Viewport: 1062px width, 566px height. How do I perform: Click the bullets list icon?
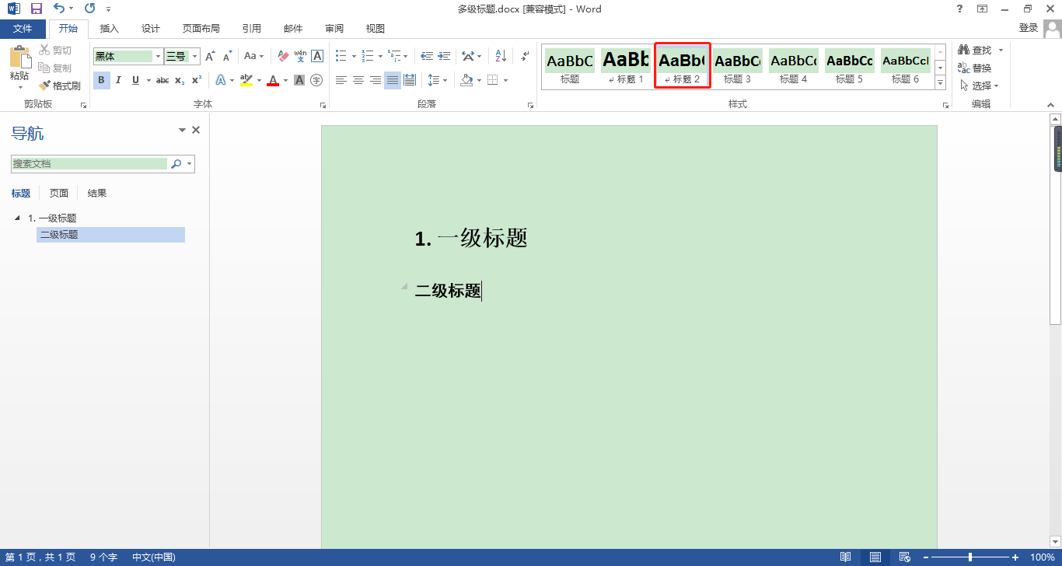341,56
